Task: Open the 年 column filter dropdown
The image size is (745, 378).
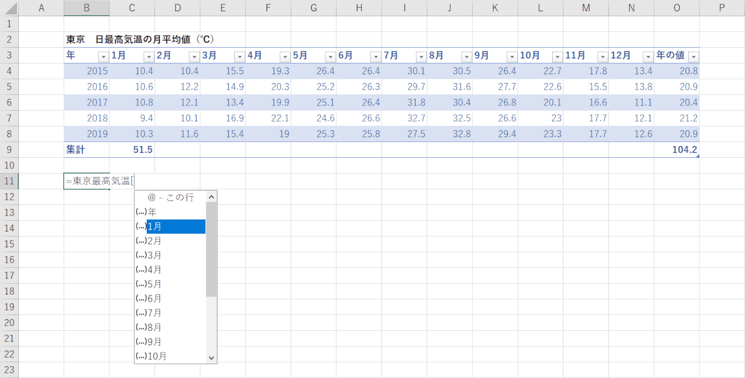Action: click(x=103, y=57)
